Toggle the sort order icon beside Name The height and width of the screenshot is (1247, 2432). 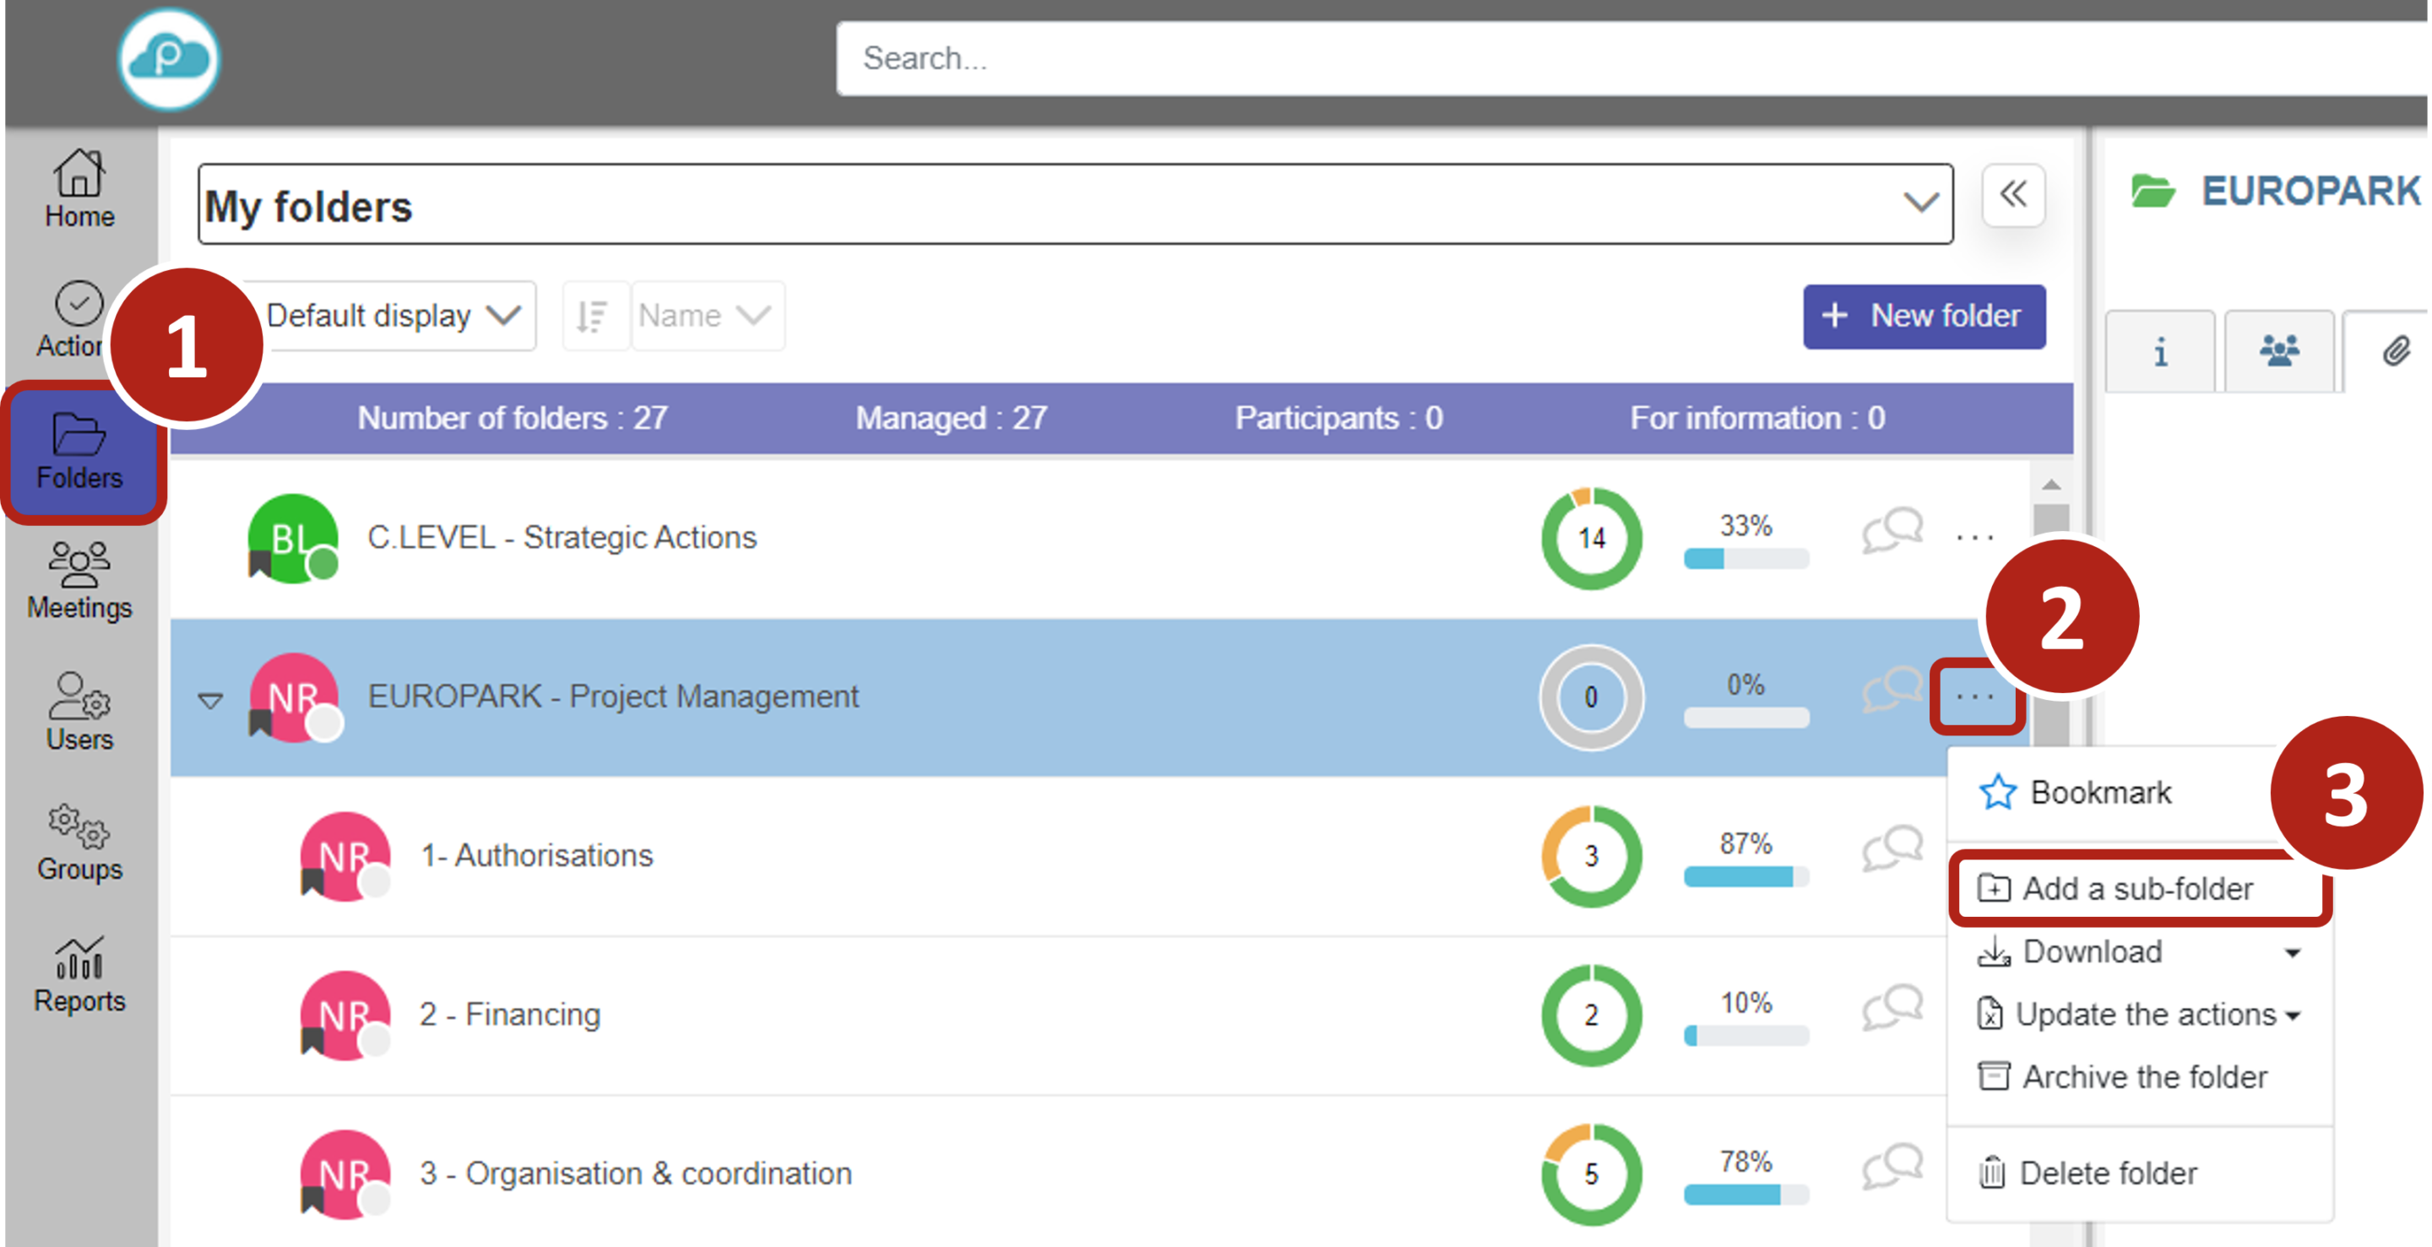point(594,315)
